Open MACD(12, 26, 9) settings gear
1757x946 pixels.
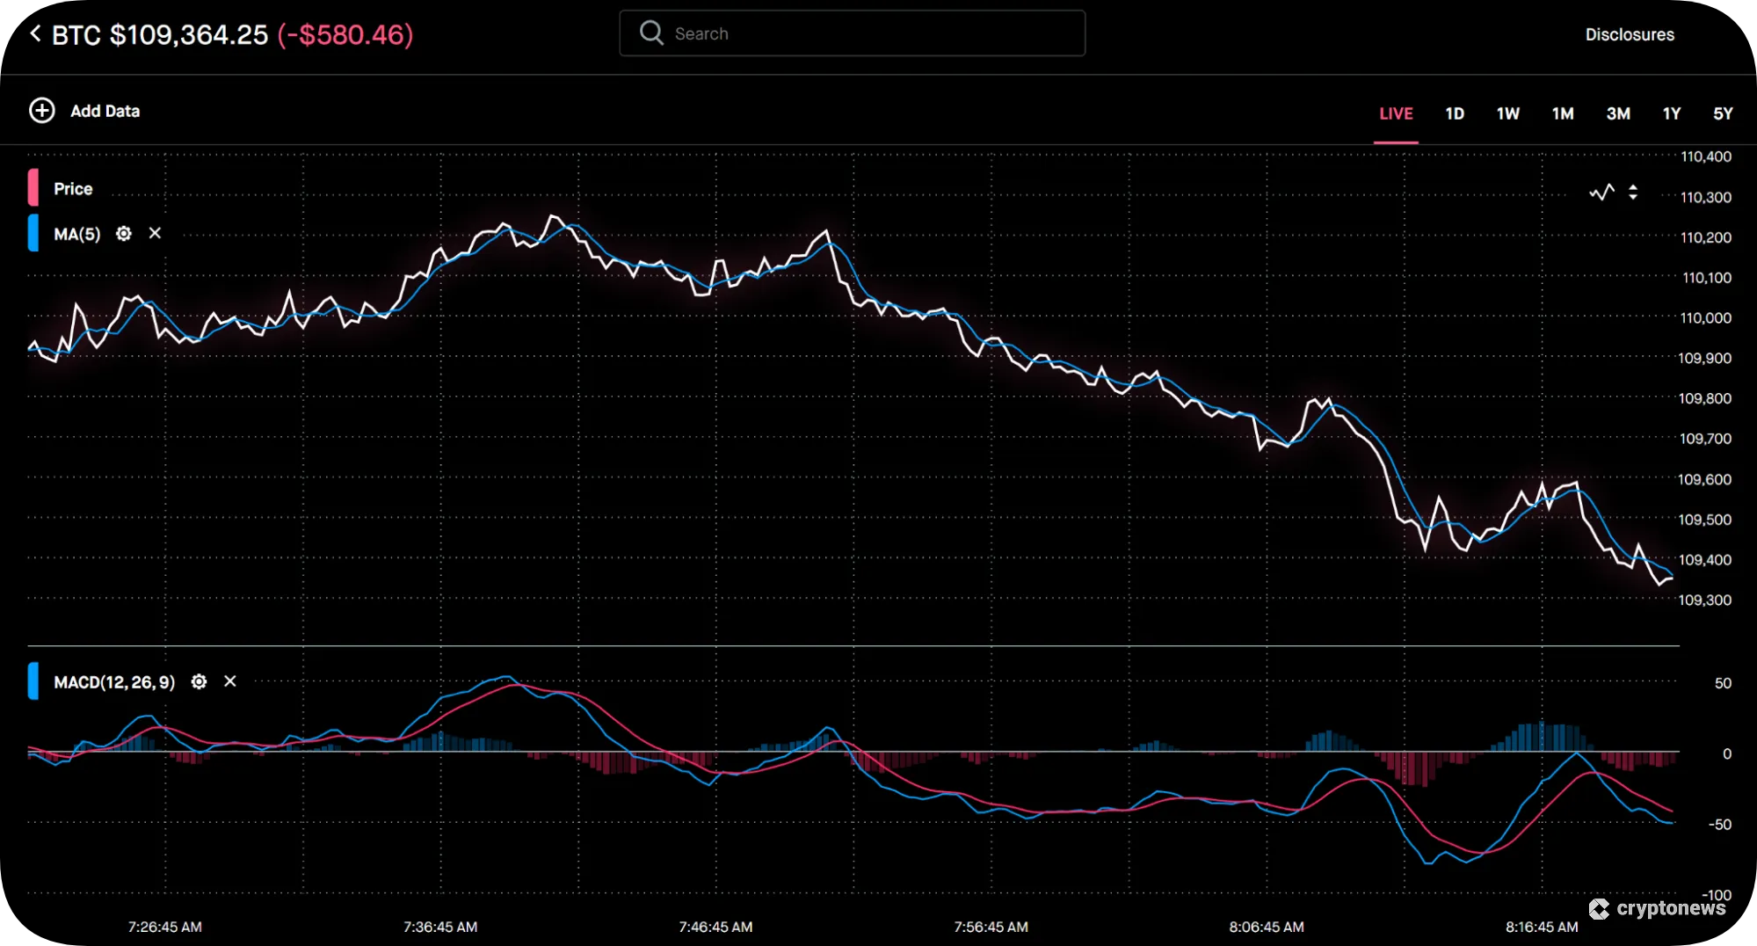(x=199, y=681)
